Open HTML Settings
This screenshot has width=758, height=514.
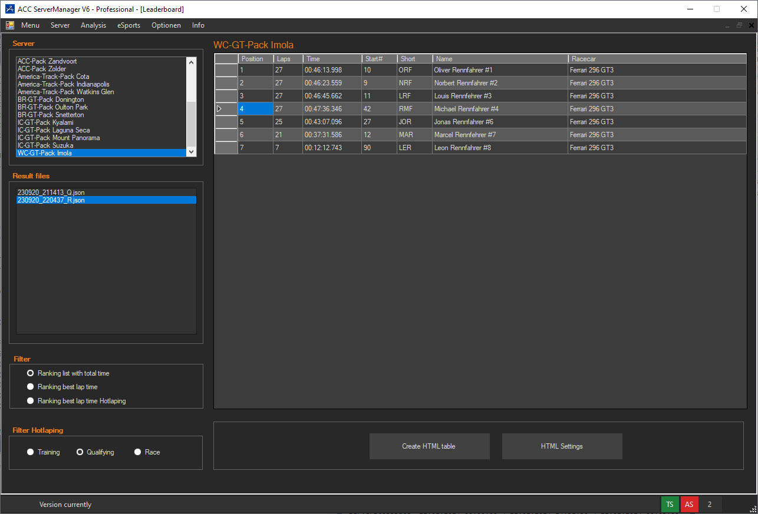point(562,446)
